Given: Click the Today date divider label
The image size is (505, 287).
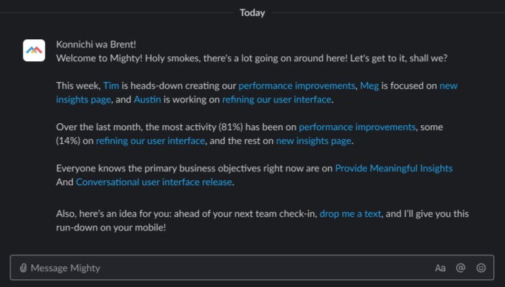Looking at the screenshot, I should tap(253, 12).
